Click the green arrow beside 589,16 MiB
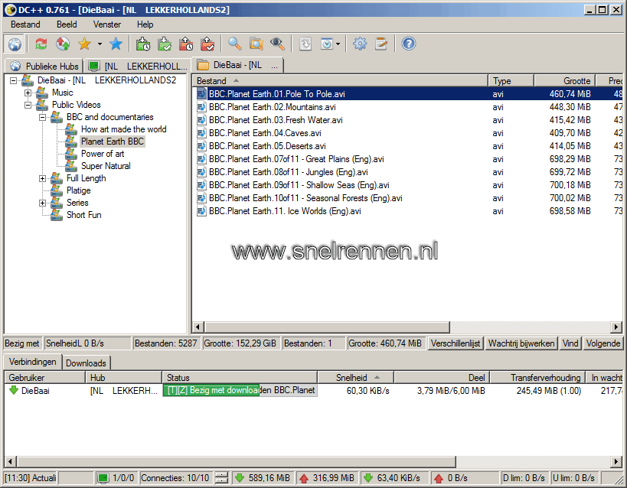Image resolution: width=627 pixels, height=488 pixels. (x=240, y=478)
